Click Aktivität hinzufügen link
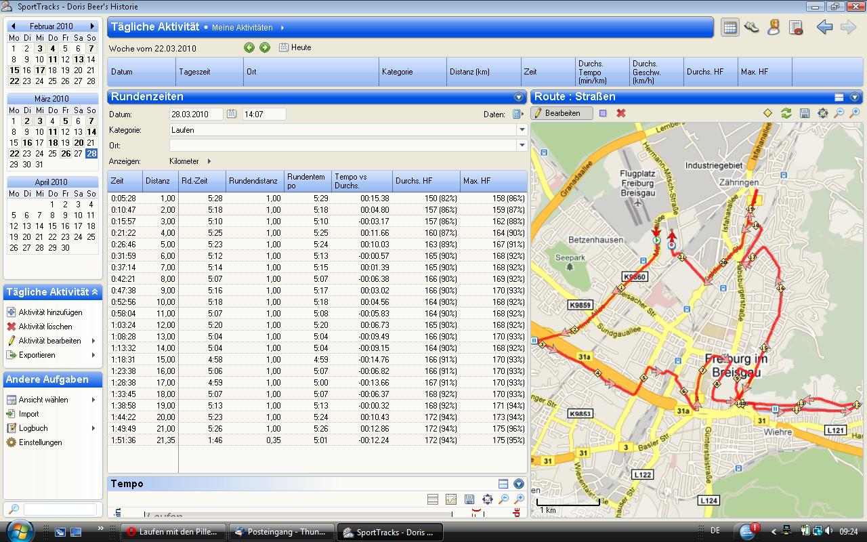The image size is (867, 542). point(50,312)
